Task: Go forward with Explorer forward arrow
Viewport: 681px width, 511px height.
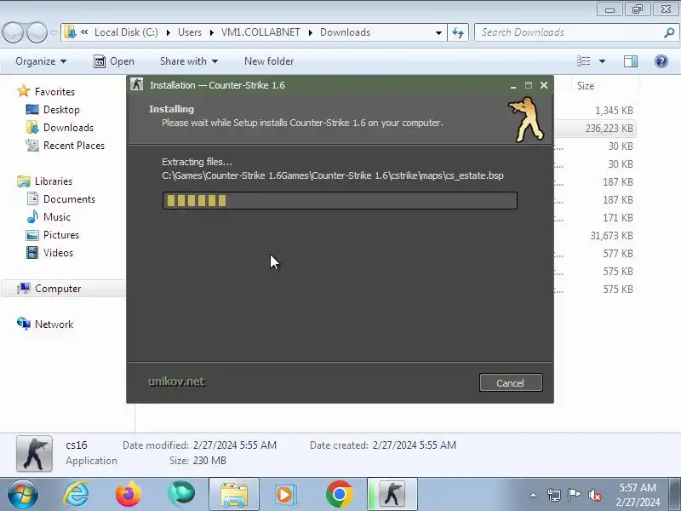Action: [37, 32]
